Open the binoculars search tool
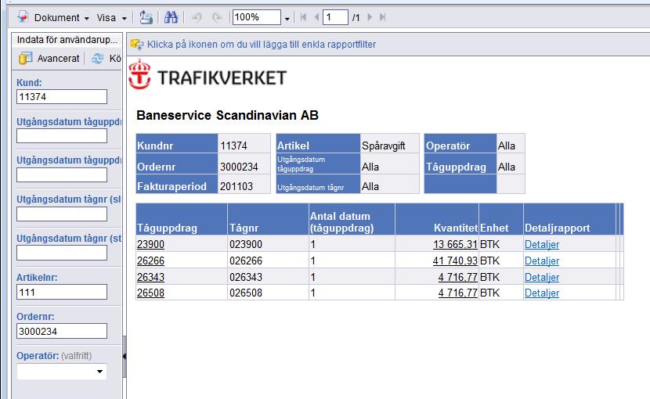Screen dimensions: 650x399 [x=171, y=17]
